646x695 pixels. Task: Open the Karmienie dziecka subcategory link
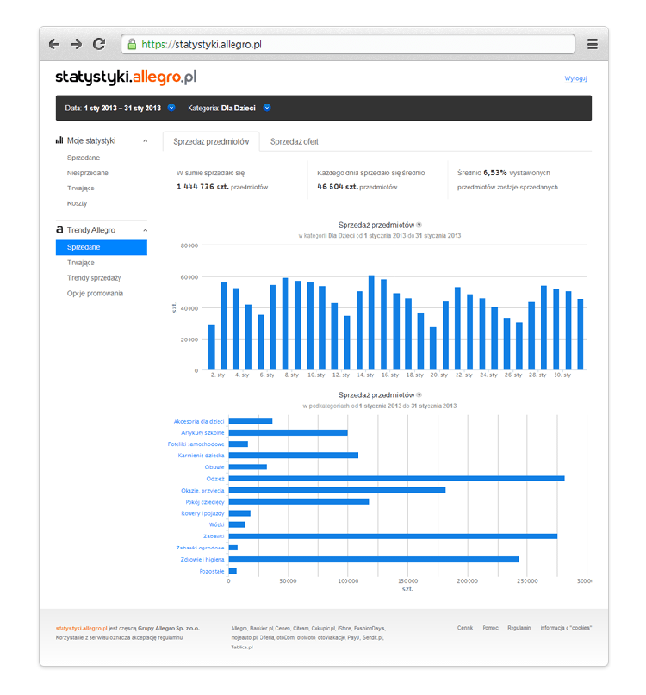201,456
